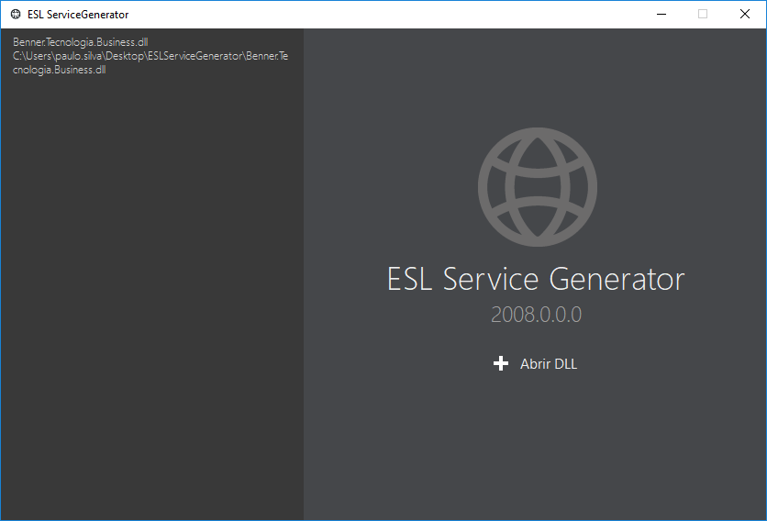Close the ESL ServiceGenerator window
Screen dimensions: 767x521
[x=745, y=14]
